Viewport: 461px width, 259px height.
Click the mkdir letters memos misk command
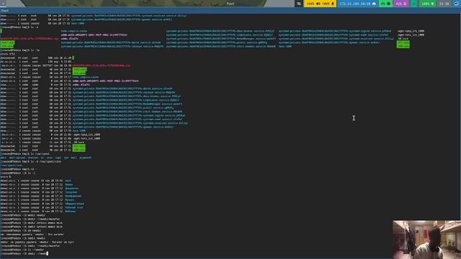(x=45, y=223)
